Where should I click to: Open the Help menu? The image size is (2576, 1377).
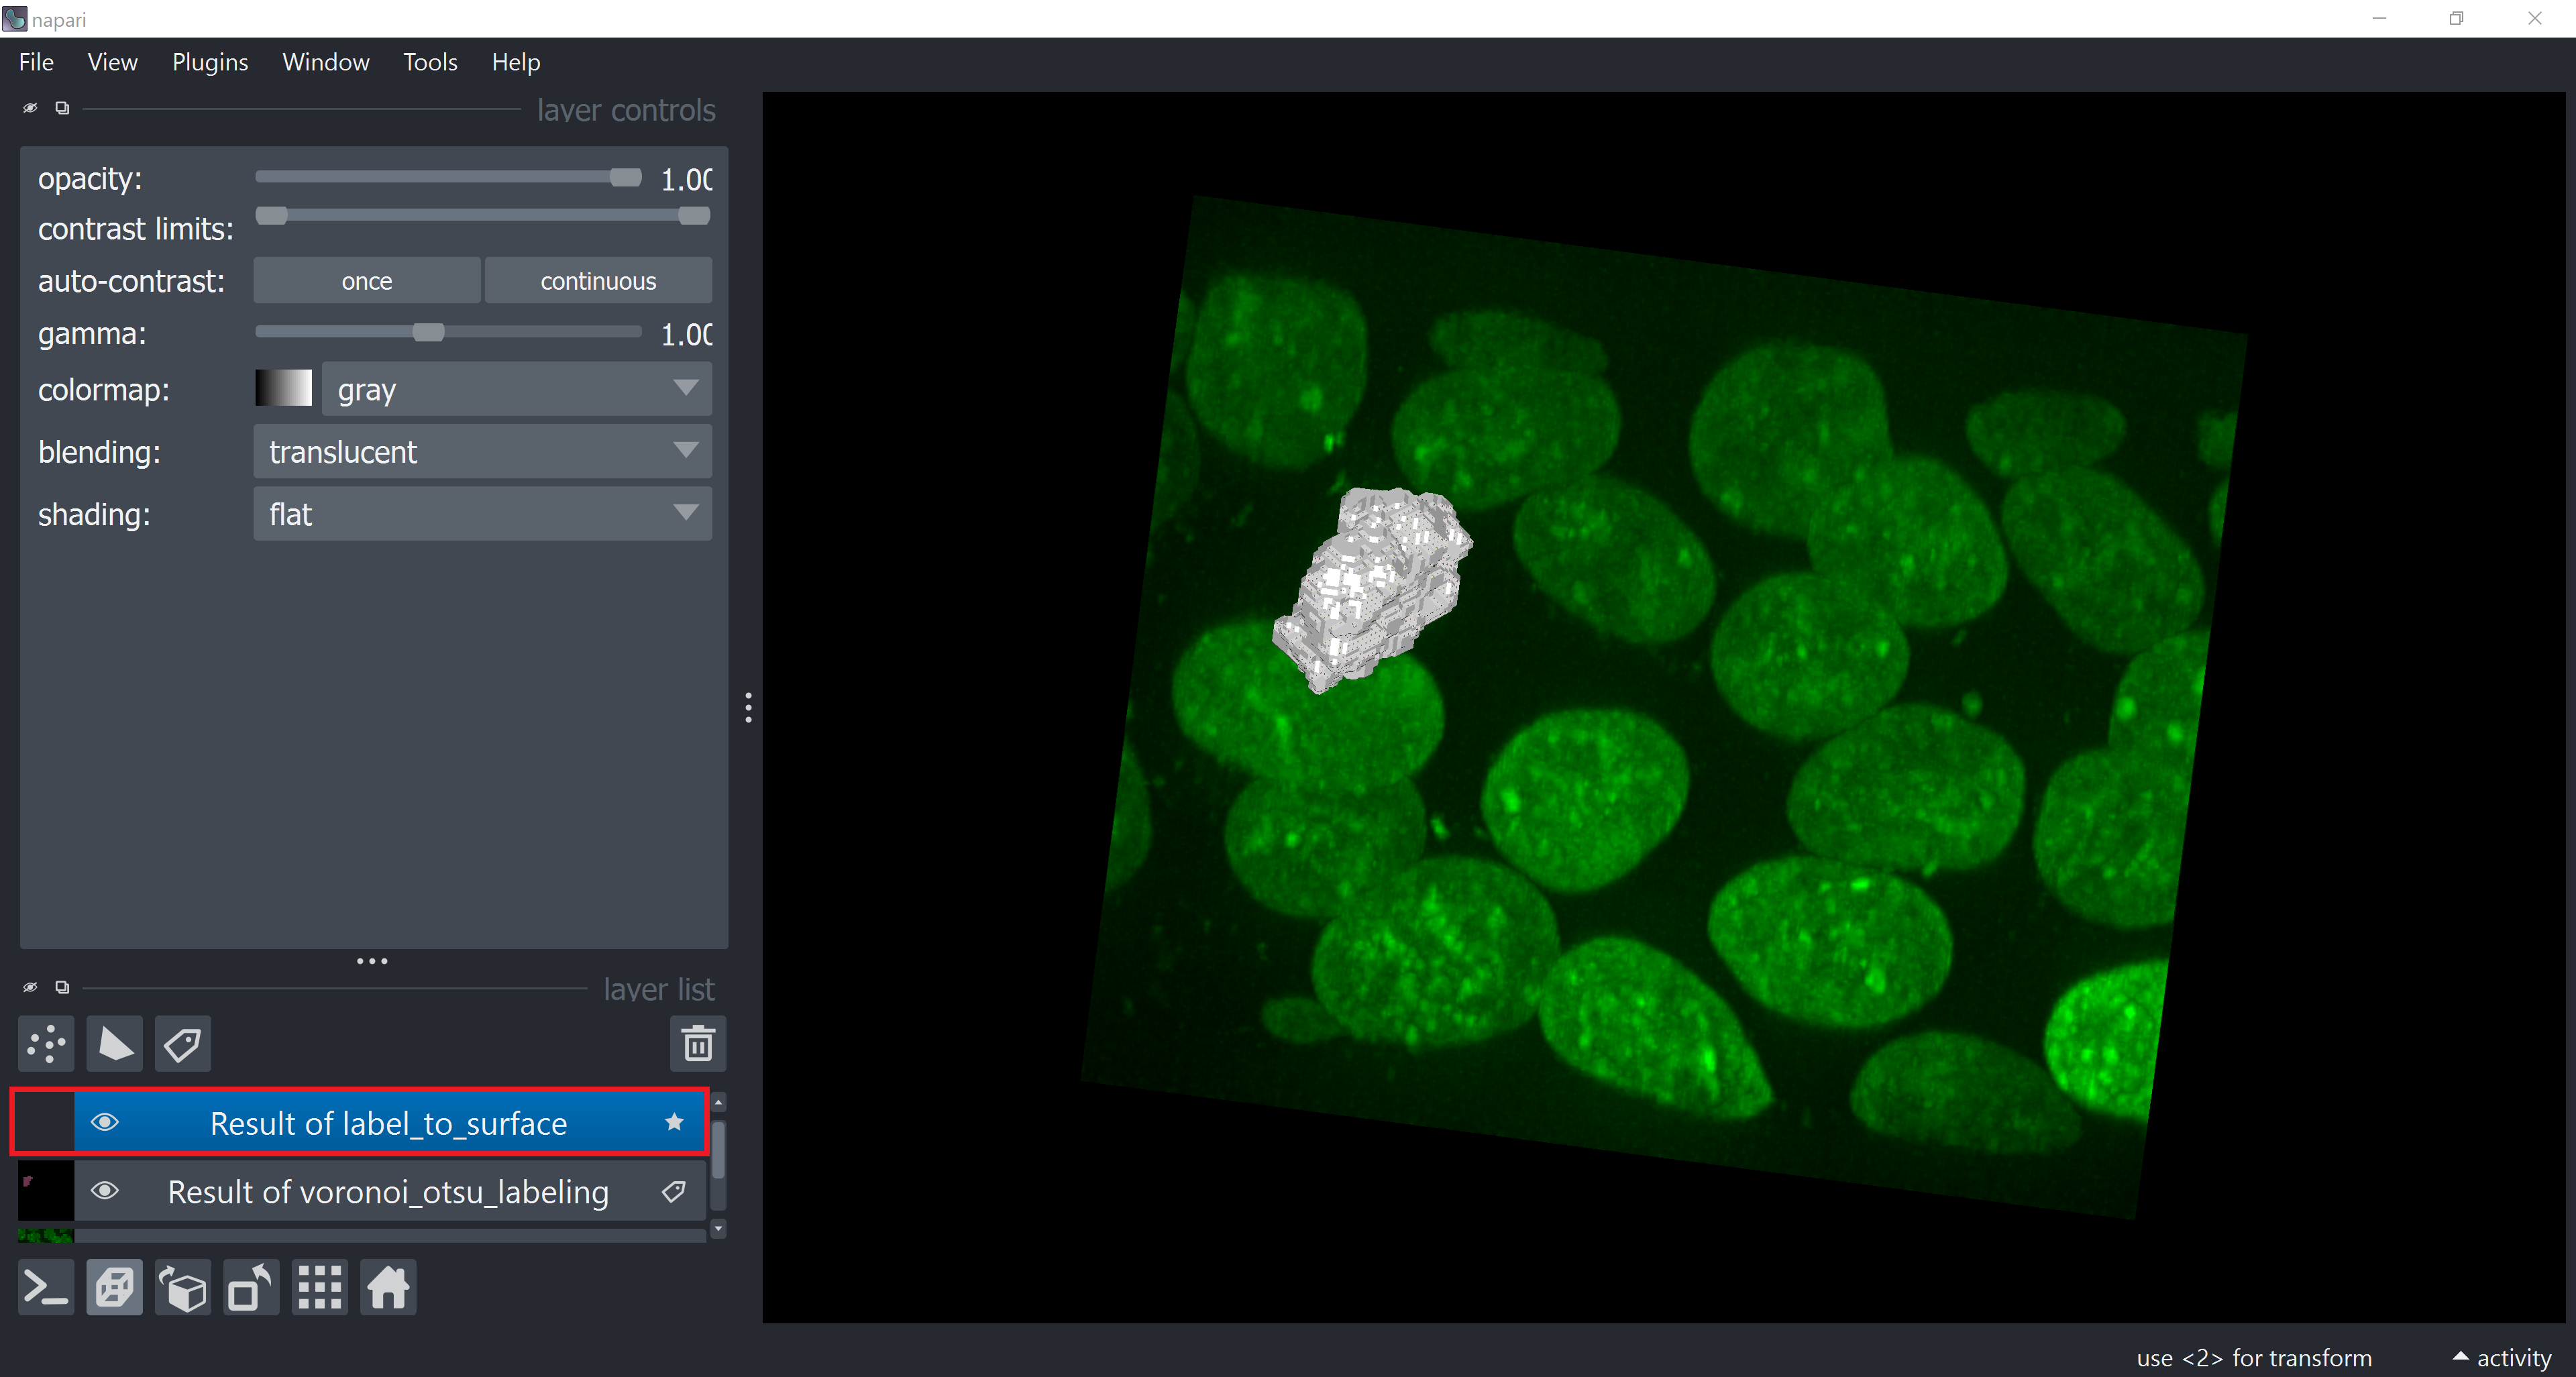(x=516, y=62)
